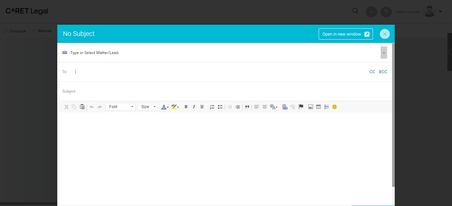Screen dimensions: 452x206
Task: Open the Size dropdown
Action: (148, 107)
